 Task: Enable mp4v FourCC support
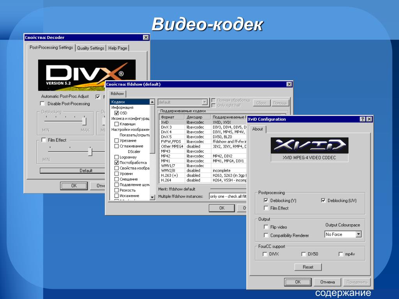pyautogui.click(x=341, y=254)
